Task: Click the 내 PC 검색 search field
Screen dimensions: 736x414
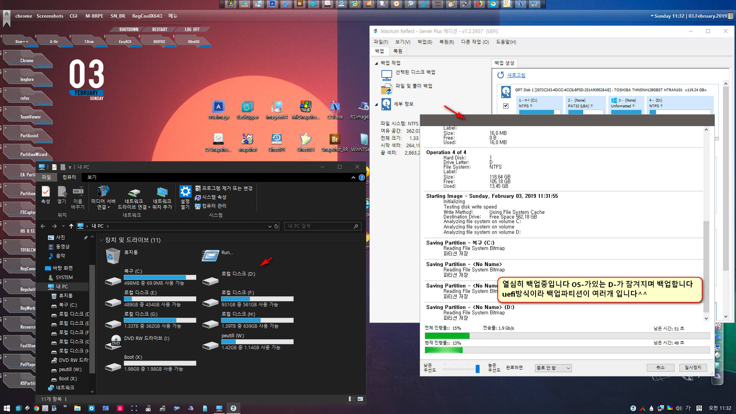Action: pyautogui.click(x=323, y=226)
